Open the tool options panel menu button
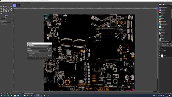The width and height of the screenshot is (172, 97). pyautogui.click(x=12, y=19)
